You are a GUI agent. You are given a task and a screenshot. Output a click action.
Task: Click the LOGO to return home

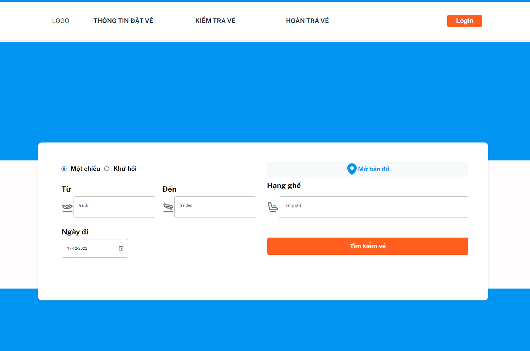[61, 20]
